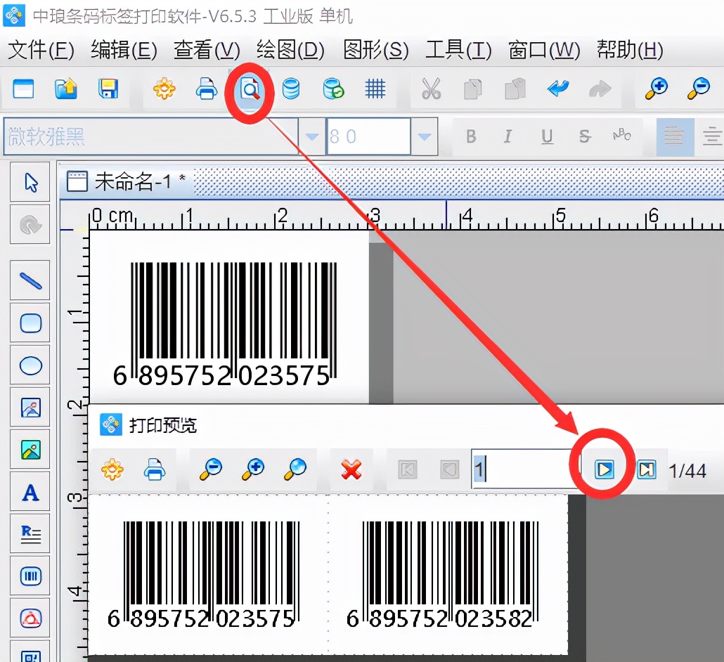The width and height of the screenshot is (724, 662).
Task: Jump to last page in preview
Action: pos(647,470)
